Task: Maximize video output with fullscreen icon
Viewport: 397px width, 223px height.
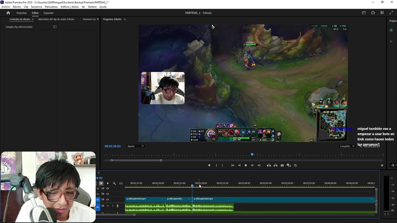Action: pyautogui.click(x=391, y=13)
